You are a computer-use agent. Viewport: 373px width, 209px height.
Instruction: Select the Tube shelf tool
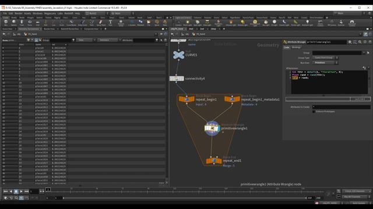(22, 23)
